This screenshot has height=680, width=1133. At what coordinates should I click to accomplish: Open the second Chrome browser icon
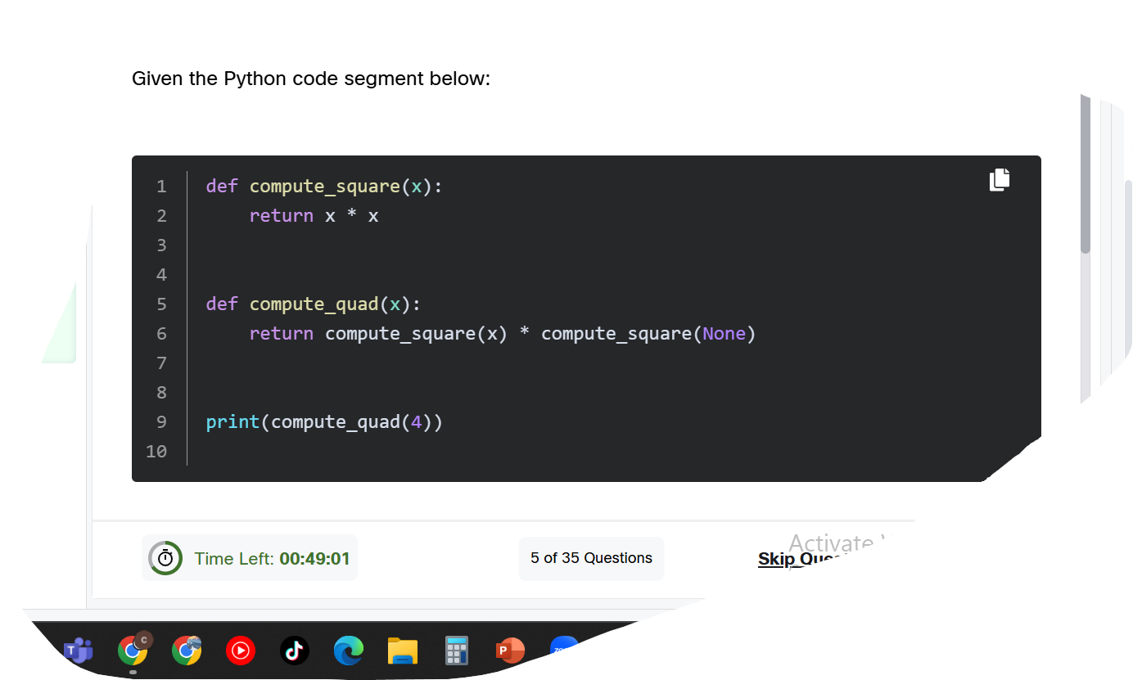pyautogui.click(x=186, y=651)
